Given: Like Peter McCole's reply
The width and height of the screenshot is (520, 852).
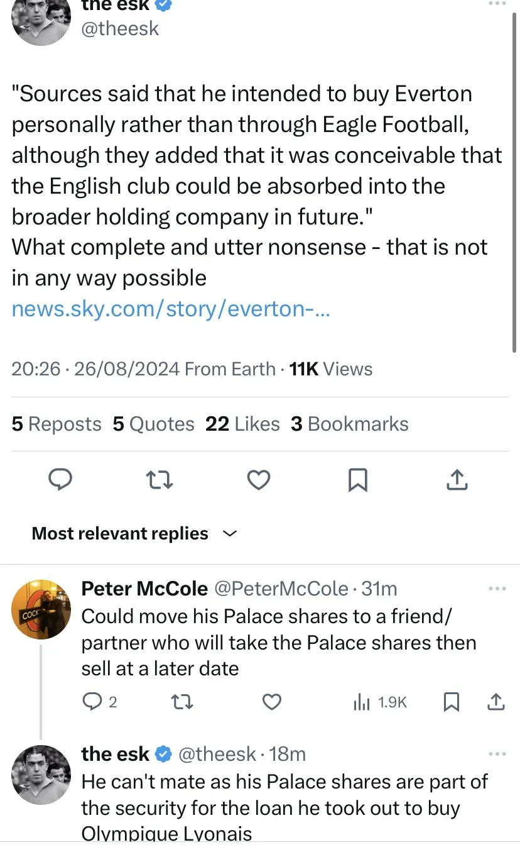Looking at the screenshot, I should [x=271, y=702].
